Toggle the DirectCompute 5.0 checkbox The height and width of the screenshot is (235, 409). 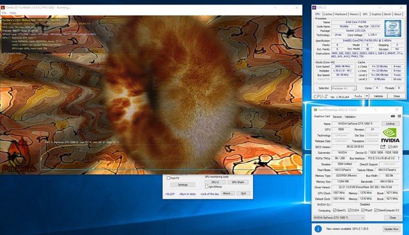point(376,210)
